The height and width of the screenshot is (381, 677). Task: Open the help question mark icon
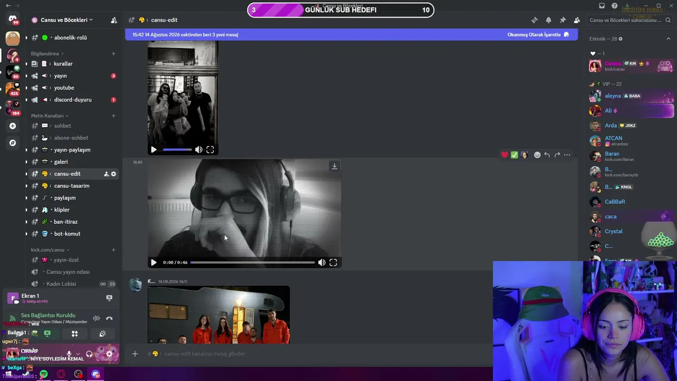pos(615,6)
